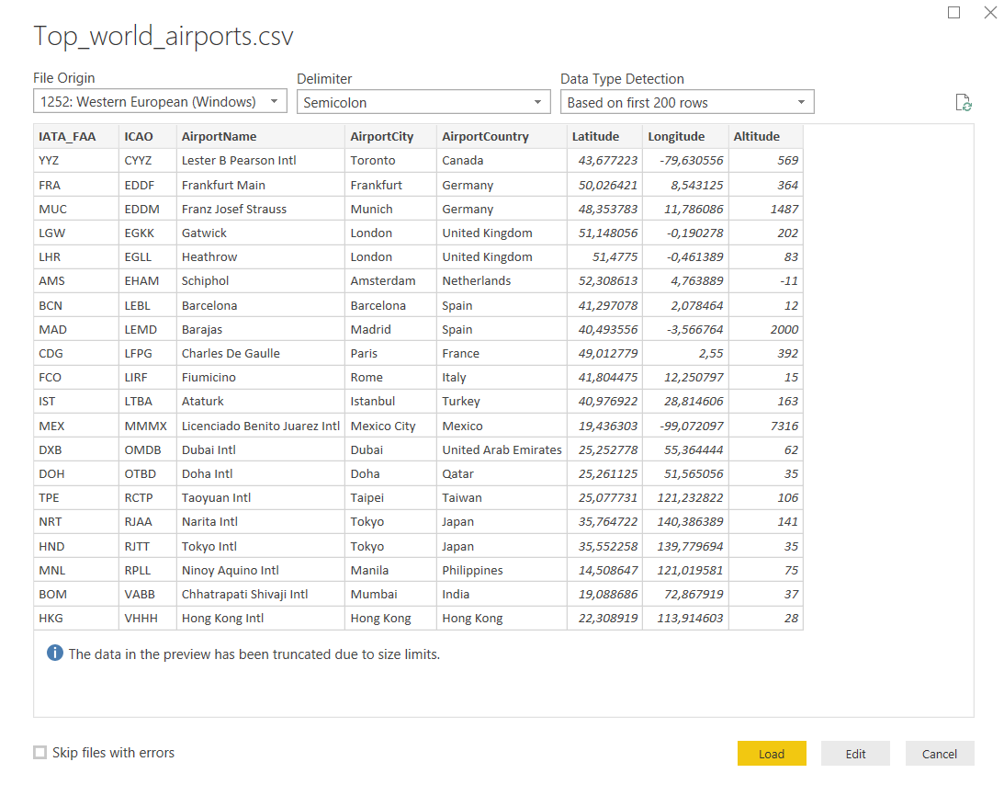Click the refresh preview icon

[963, 102]
